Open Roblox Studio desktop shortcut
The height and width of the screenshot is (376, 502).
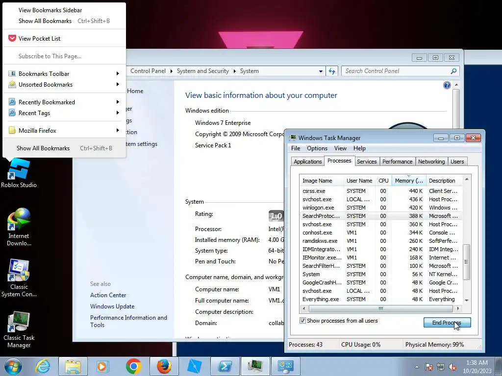(x=19, y=174)
